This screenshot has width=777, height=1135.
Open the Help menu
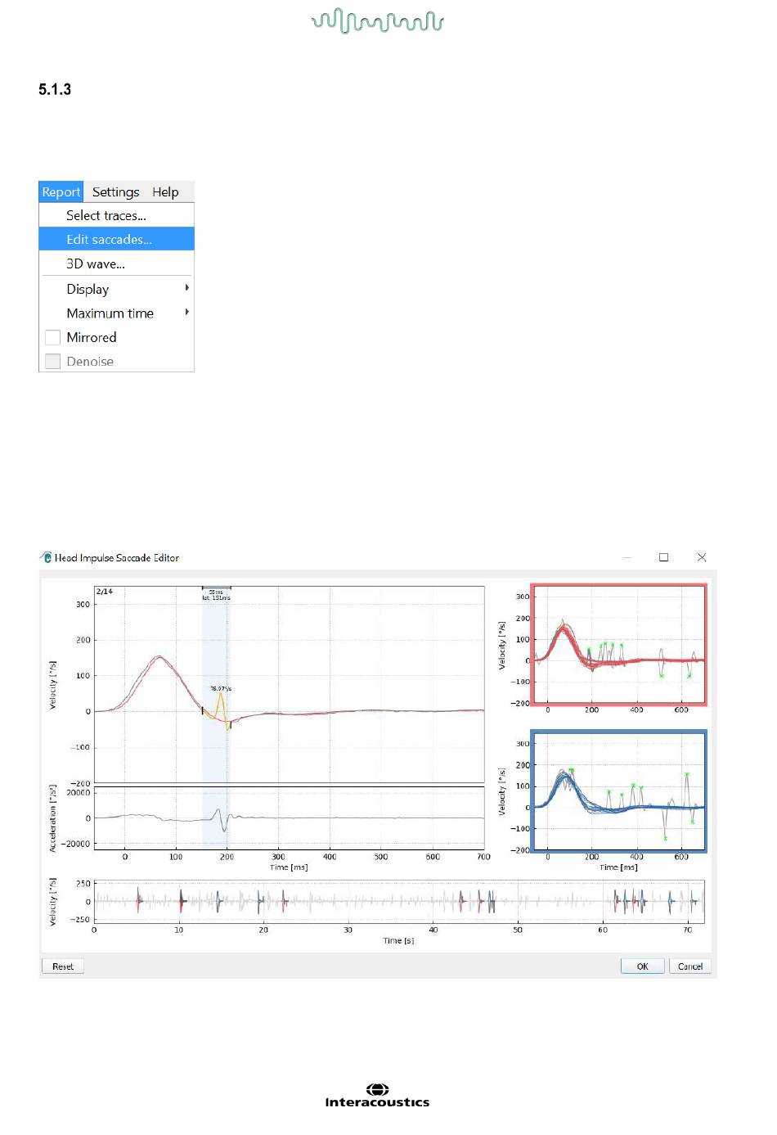pyautogui.click(x=165, y=192)
